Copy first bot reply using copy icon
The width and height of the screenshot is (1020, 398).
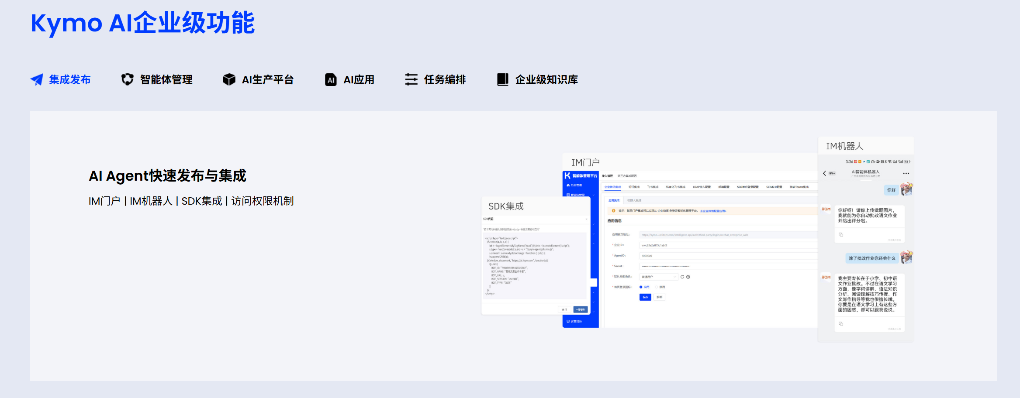841,235
